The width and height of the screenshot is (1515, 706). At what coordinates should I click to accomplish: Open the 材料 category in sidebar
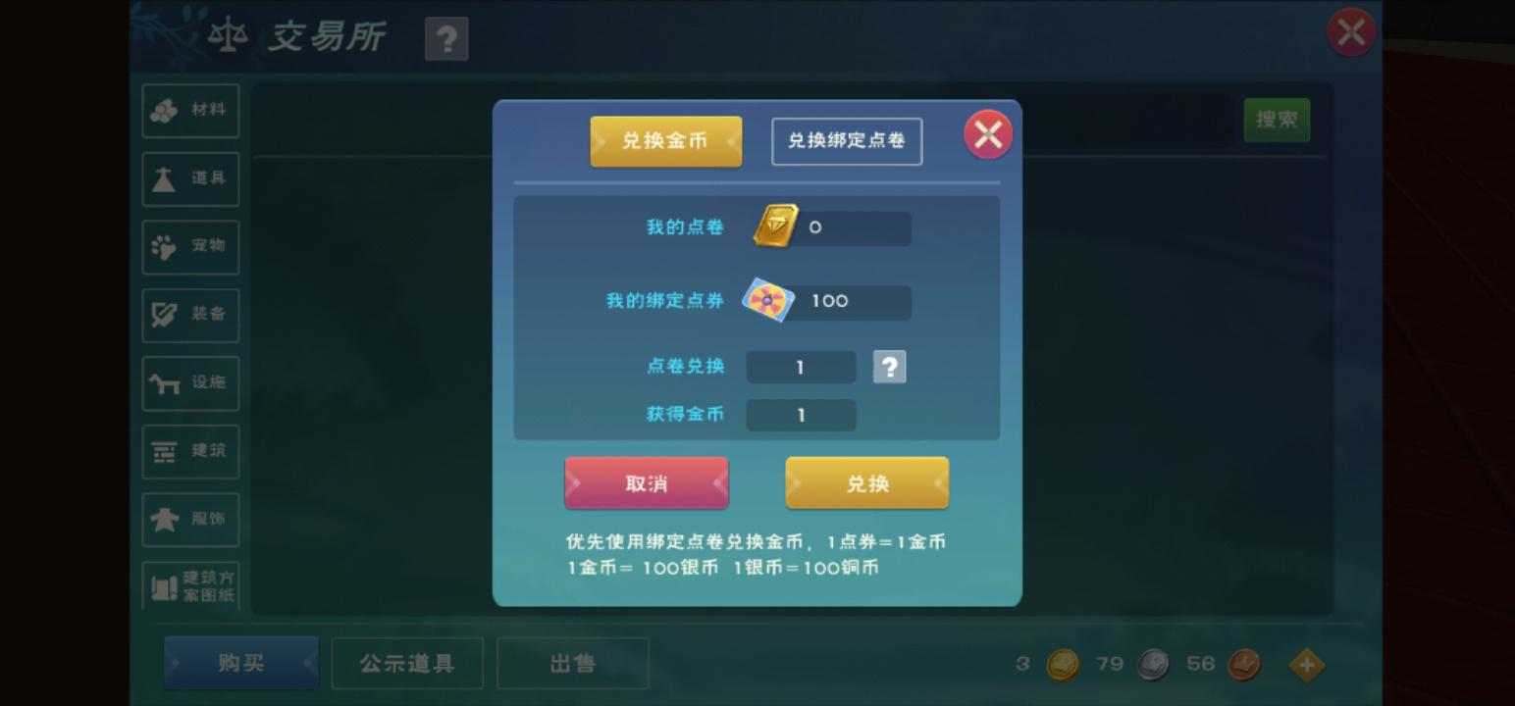pyautogui.click(x=190, y=110)
